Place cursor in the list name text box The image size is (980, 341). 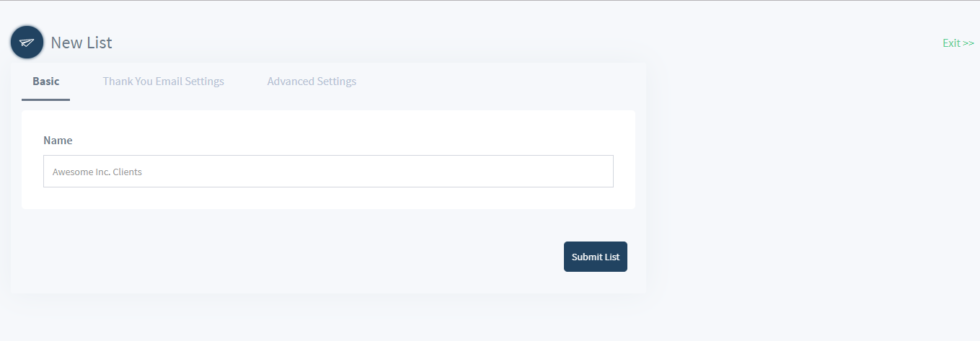click(328, 172)
